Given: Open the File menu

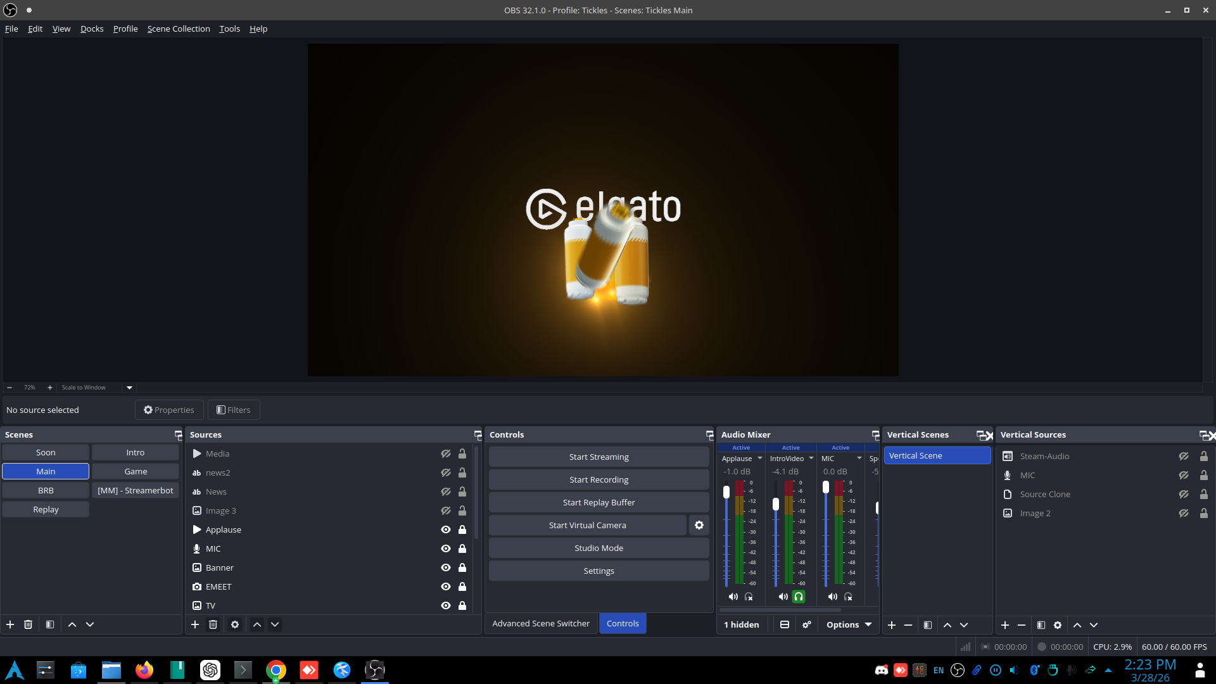Looking at the screenshot, I should point(11,28).
